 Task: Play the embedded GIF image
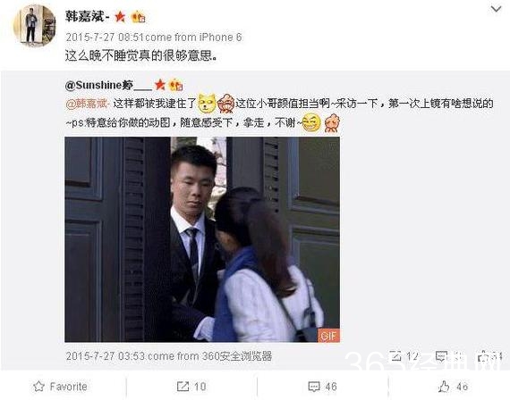coord(202,239)
